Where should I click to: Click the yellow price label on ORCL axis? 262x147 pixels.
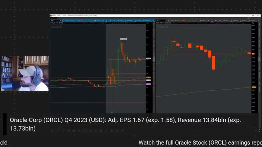[x=148, y=78]
